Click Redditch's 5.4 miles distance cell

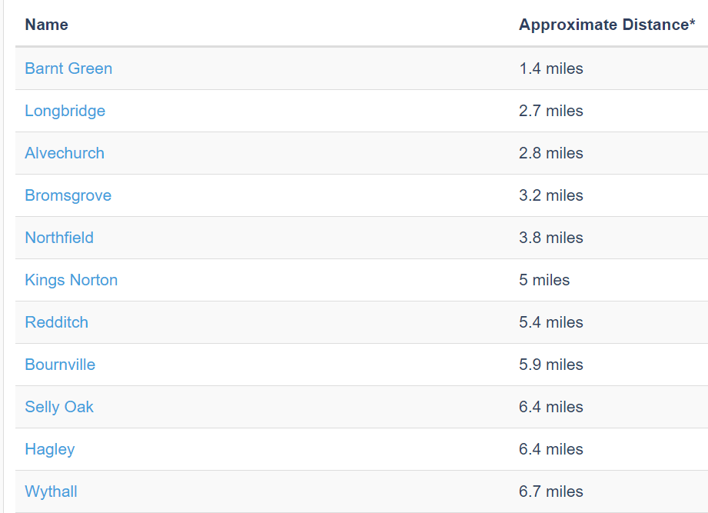pos(550,322)
